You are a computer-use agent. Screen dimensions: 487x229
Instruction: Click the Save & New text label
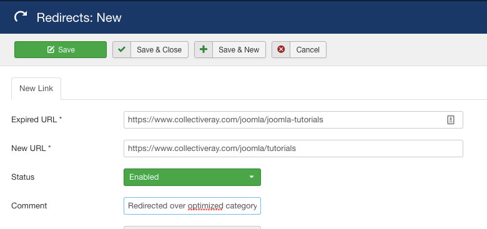click(239, 50)
